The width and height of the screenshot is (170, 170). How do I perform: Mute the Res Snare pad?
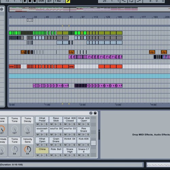coord(79,135)
